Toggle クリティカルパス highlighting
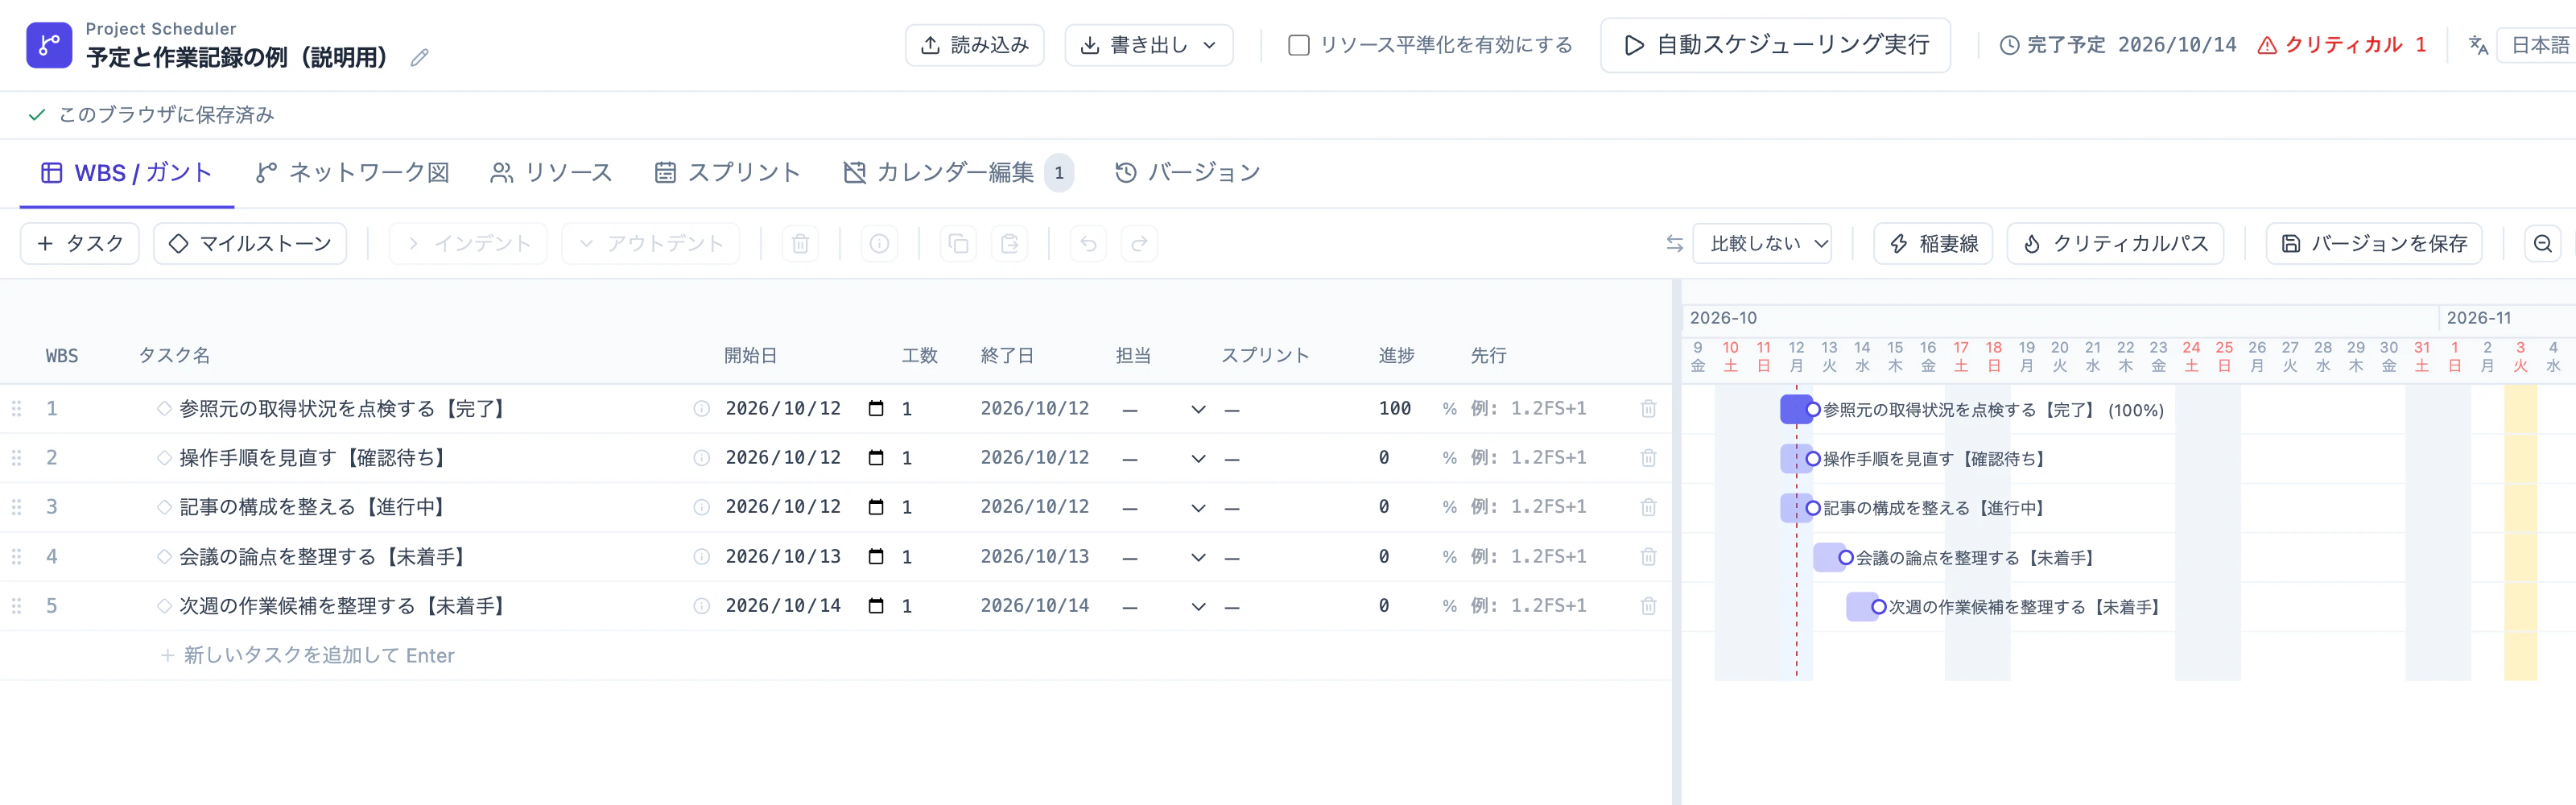 (2114, 244)
